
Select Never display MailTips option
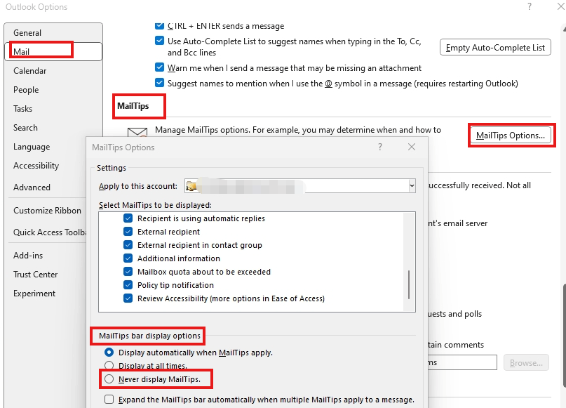tap(109, 379)
